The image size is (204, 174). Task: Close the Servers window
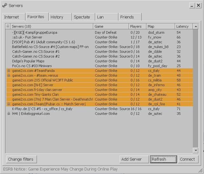tap(198, 6)
